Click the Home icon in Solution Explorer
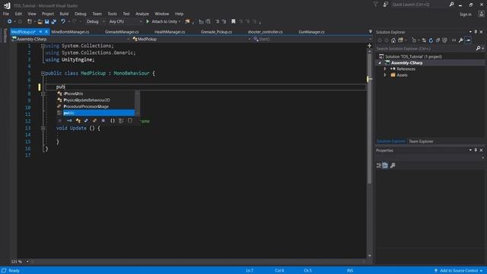The image size is (487, 274). coord(393,40)
